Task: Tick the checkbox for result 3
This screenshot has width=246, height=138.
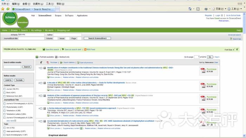Action: pos(41,96)
